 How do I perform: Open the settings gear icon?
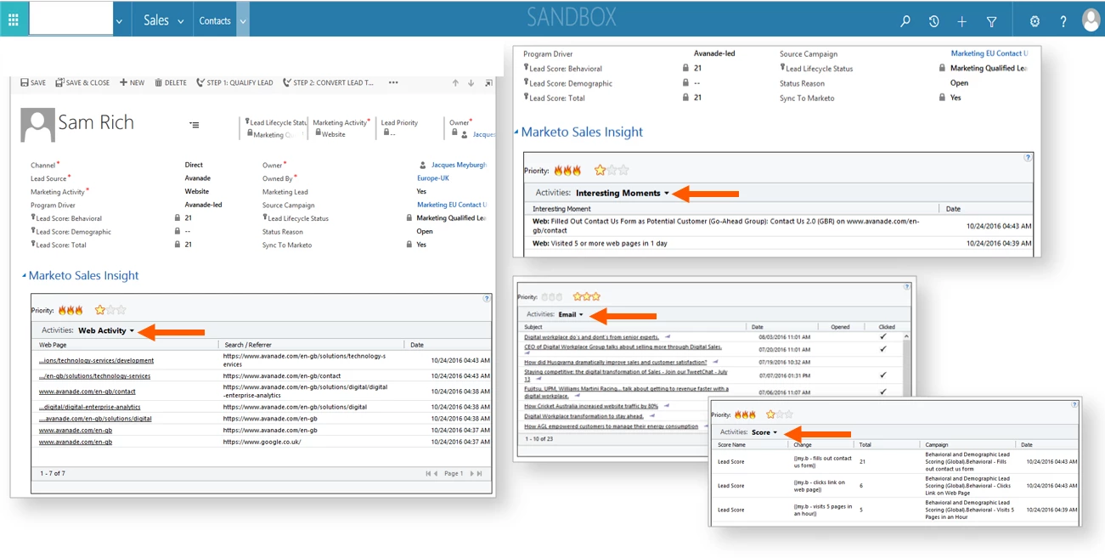click(x=1035, y=21)
